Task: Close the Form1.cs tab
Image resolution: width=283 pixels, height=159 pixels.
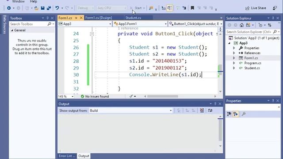Action: pyautogui.click(x=81, y=18)
